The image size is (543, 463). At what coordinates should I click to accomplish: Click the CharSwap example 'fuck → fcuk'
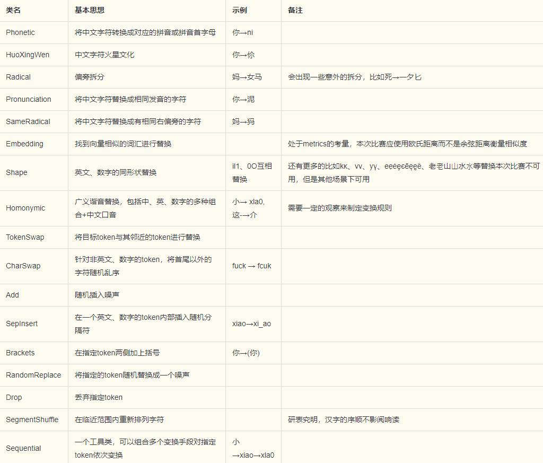click(250, 266)
